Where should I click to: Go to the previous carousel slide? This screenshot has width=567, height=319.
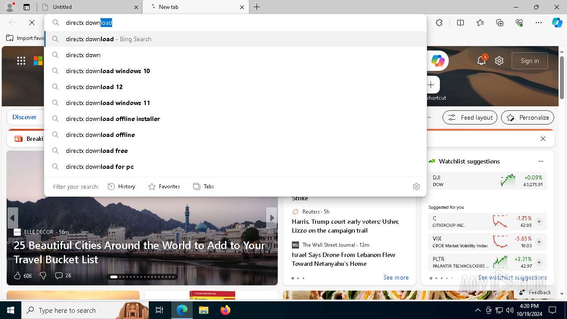pyautogui.click(x=12, y=218)
